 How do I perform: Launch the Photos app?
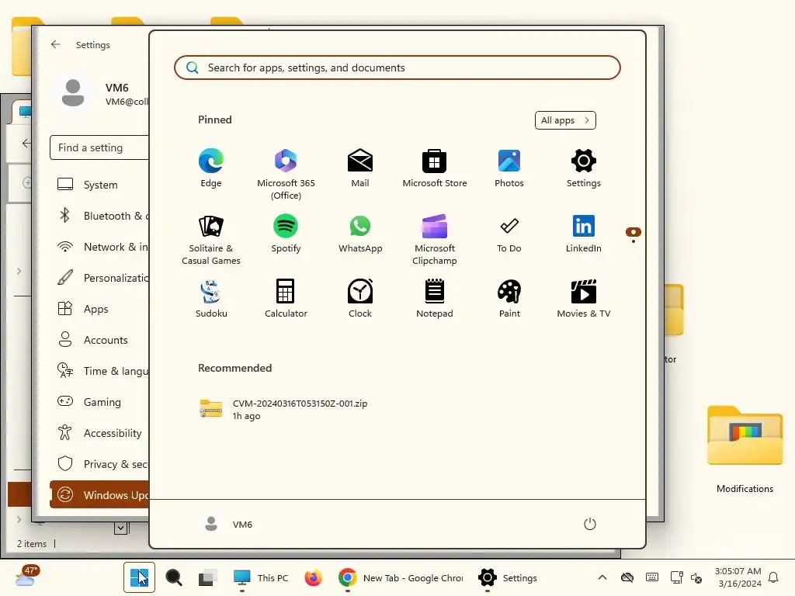(x=509, y=168)
